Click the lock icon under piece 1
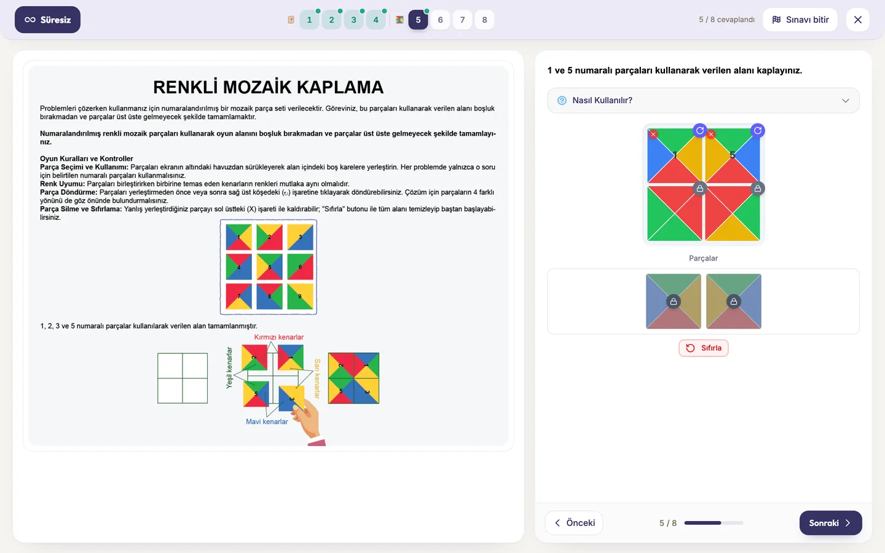Image resolution: width=885 pixels, height=553 pixels. tap(699, 189)
